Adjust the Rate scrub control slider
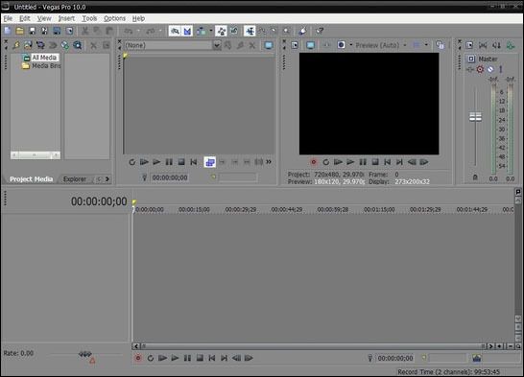 (x=85, y=354)
